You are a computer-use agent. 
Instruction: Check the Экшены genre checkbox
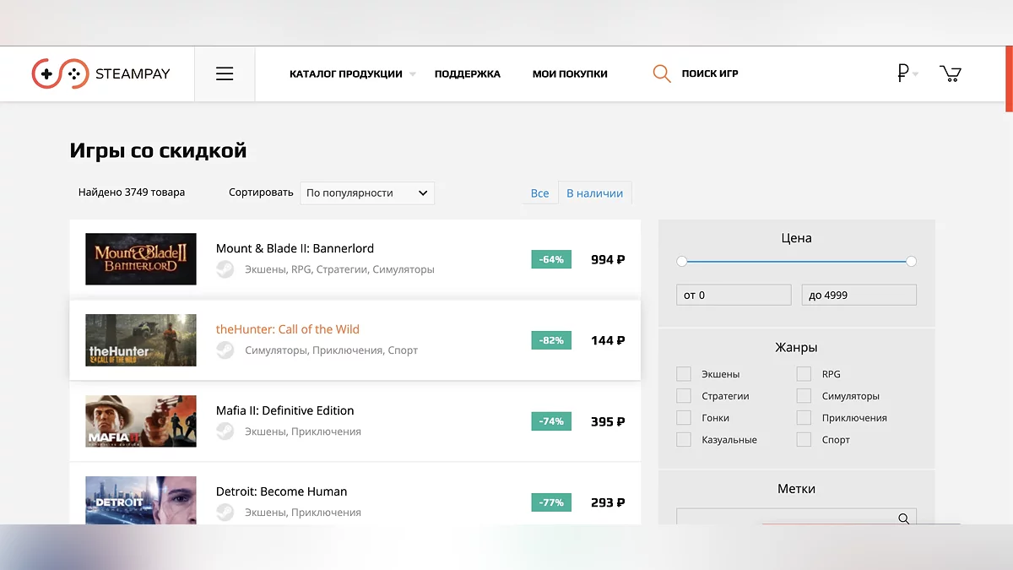[x=684, y=374]
